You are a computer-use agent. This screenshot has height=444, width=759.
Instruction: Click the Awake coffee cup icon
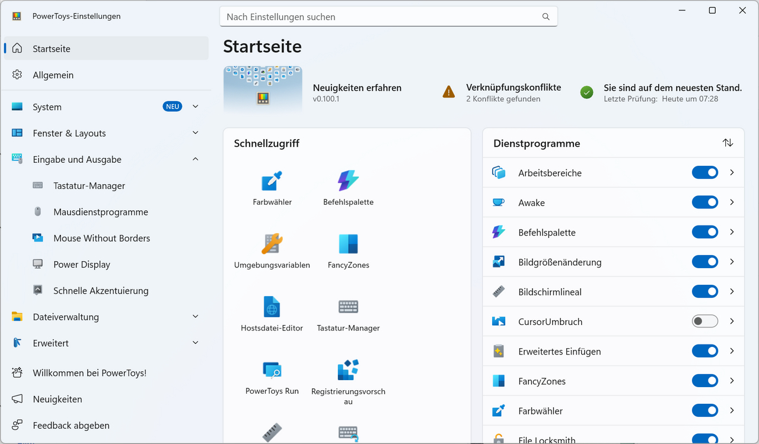[x=499, y=202]
